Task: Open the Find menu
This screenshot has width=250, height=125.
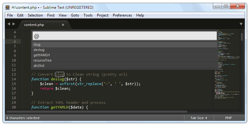Action: [51, 15]
